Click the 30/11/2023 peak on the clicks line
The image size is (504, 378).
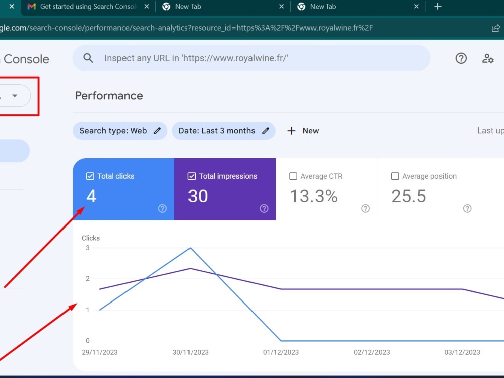pos(191,248)
